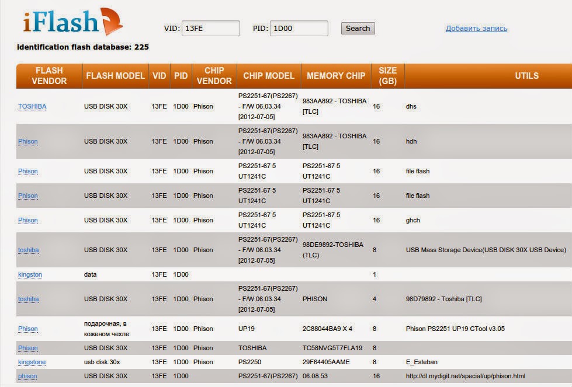
Task: Click the UP19 chip model cell
Action: click(x=246, y=329)
